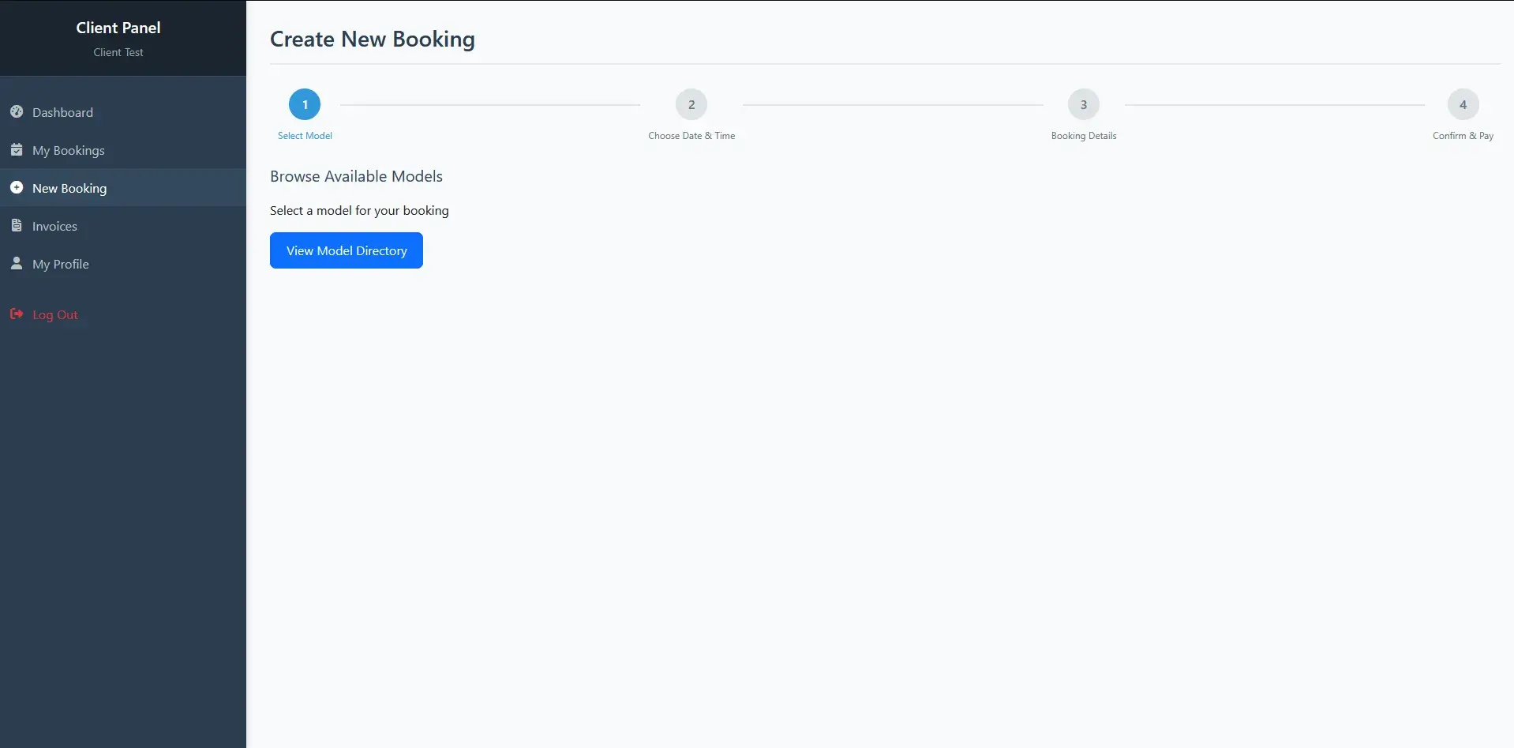1514x748 pixels.
Task: Click the Booking Details step label
Action: tap(1084, 136)
